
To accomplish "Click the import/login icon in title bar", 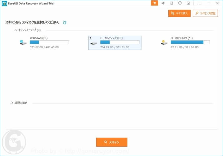I will [171, 3].
